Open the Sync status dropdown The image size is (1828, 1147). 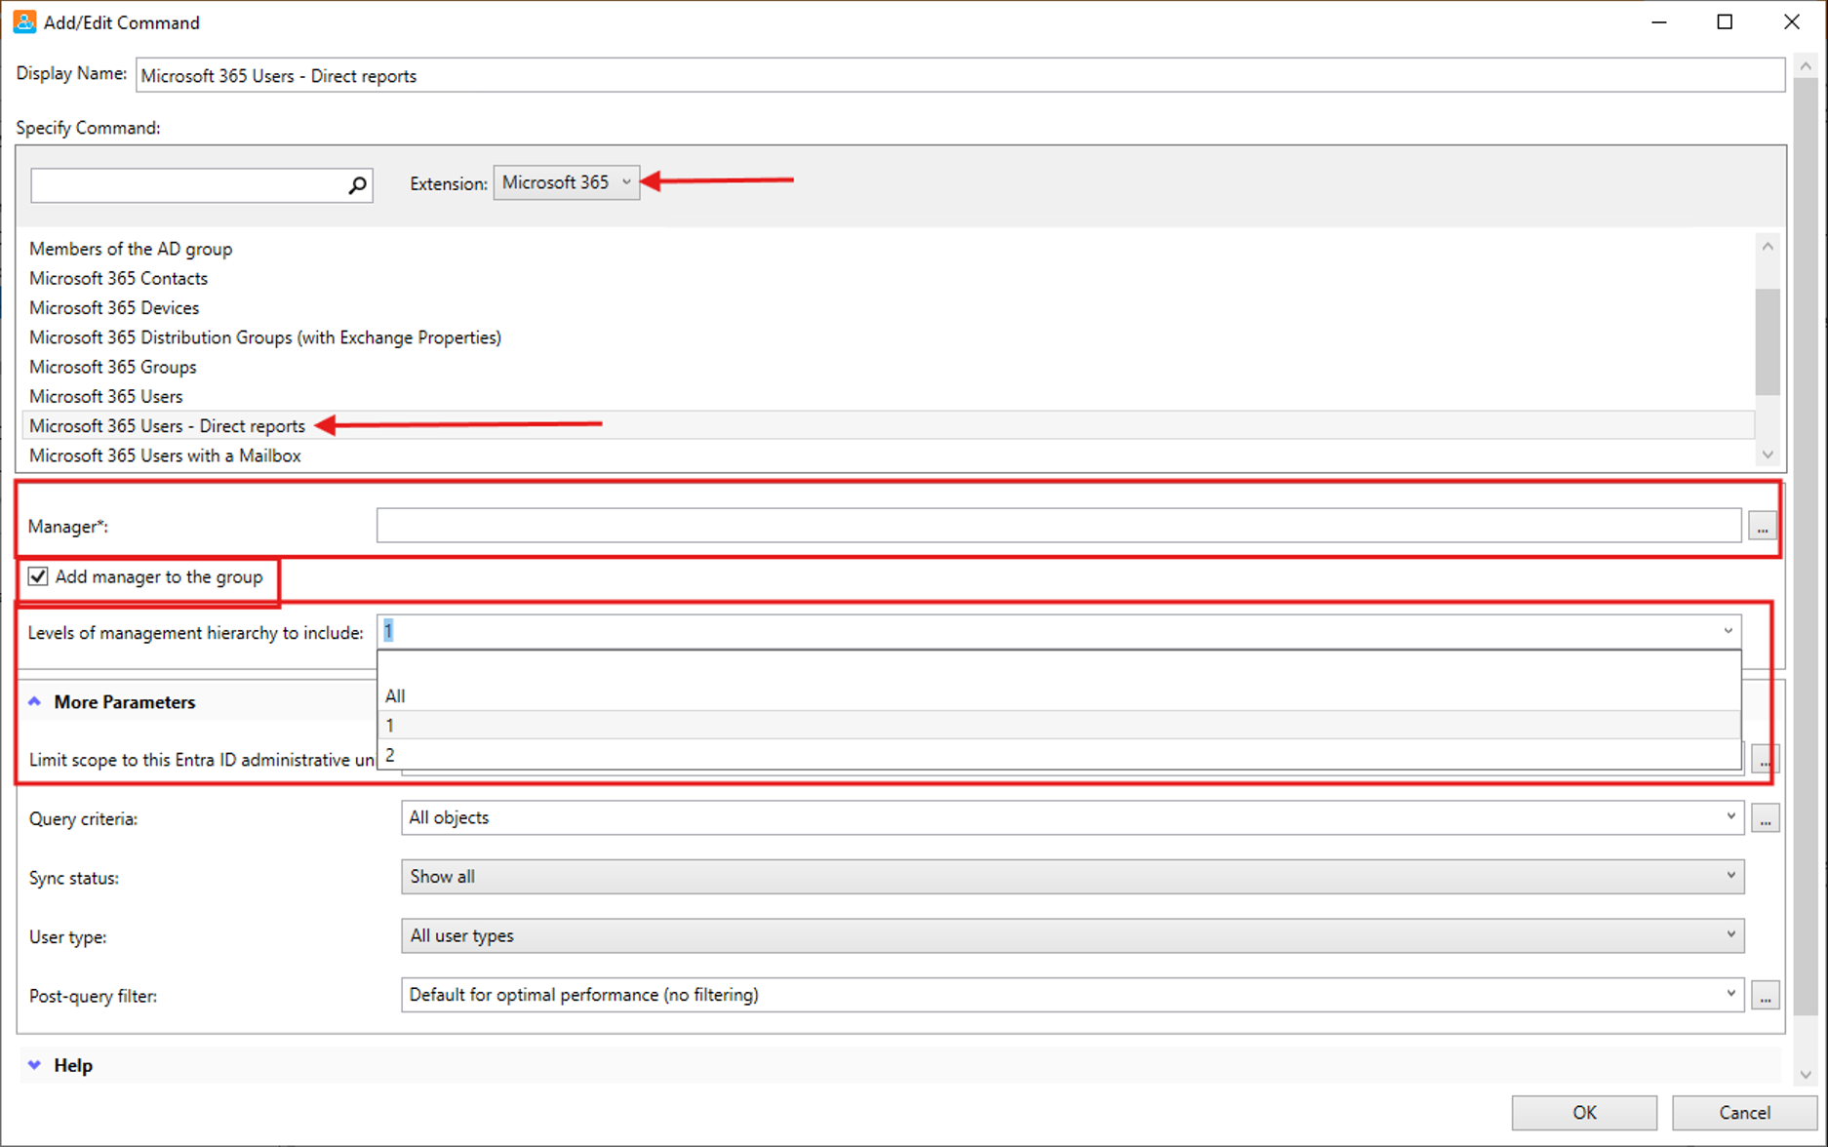pyautogui.click(x=1071, y=877)
